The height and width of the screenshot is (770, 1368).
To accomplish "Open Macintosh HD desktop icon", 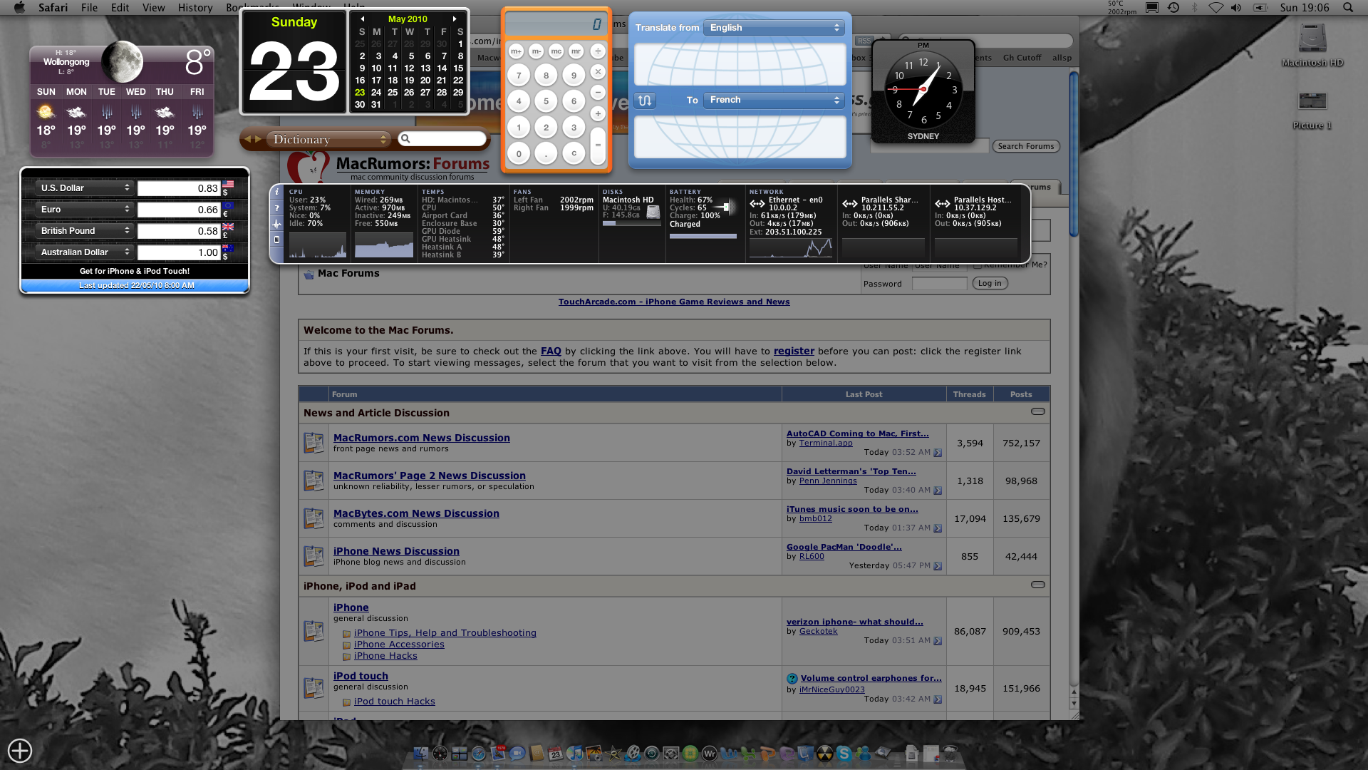I will pos(1312,46).
